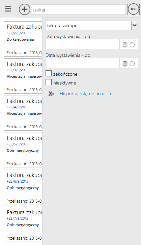Screen dimensions: 141x245
Task: Enable the nieaktywne checkbox
Action: (x=49, y=82)
